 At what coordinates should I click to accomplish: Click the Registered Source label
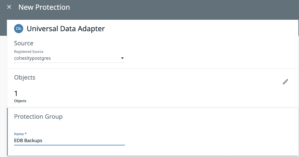coord(29,52)
